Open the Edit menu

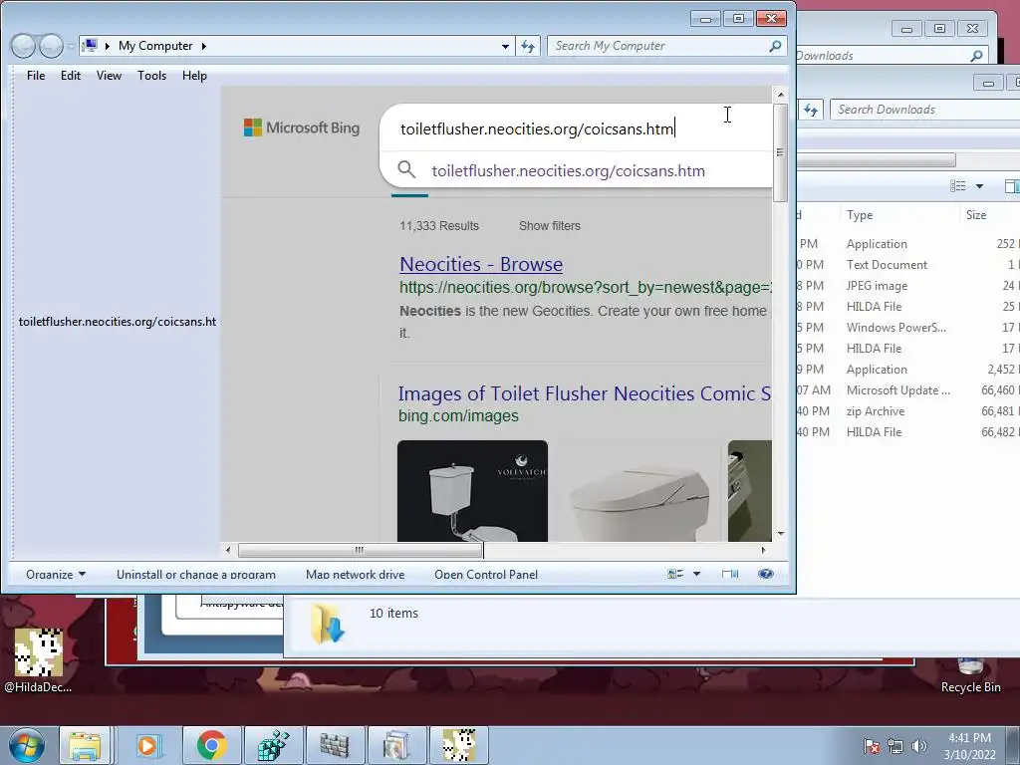71,76
